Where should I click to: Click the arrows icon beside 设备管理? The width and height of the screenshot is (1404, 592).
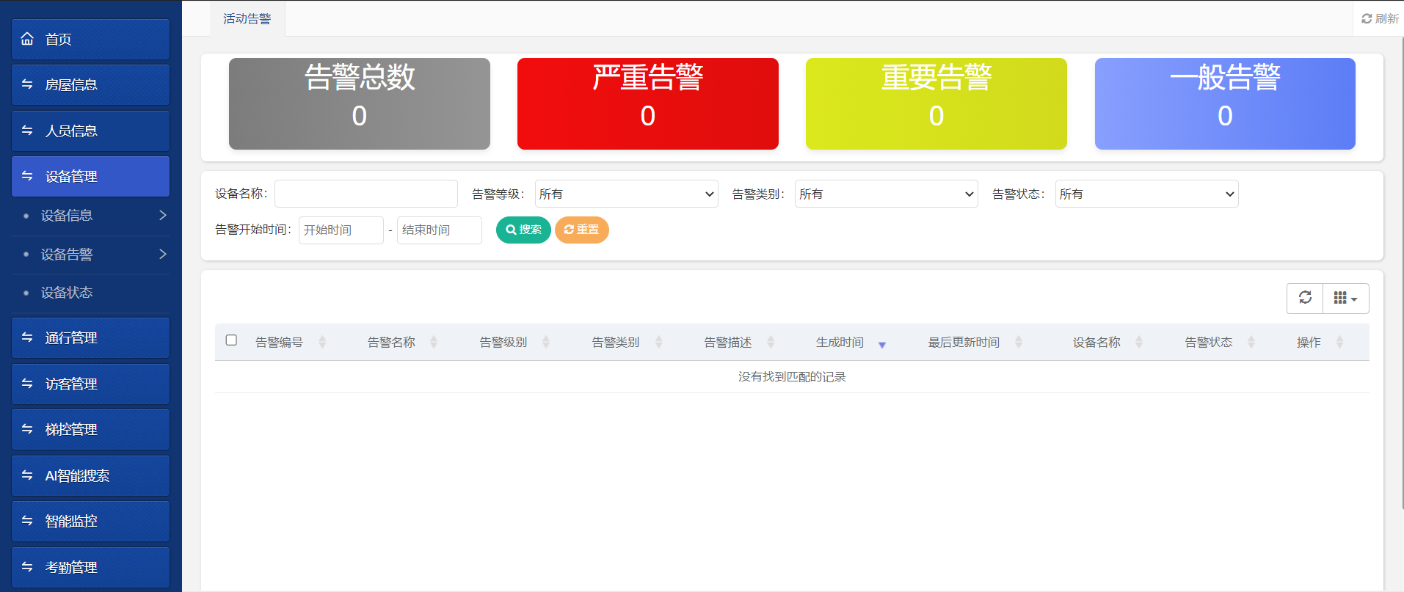(x=27, y=176)
